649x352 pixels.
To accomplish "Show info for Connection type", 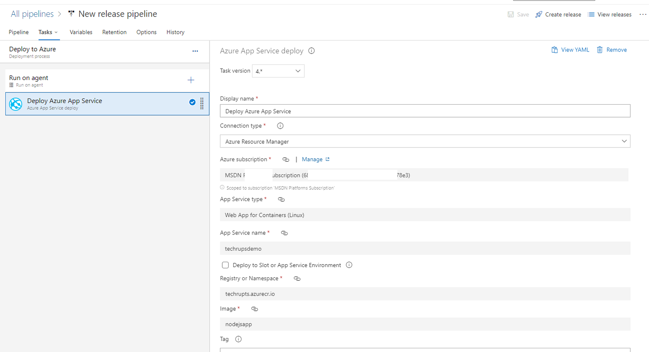I will pyautogui.click(x=280, y=126).
